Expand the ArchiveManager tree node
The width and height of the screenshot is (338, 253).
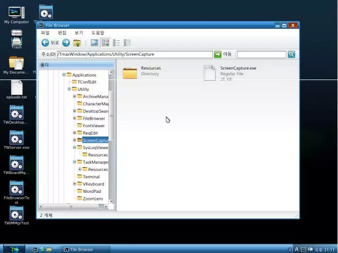click(x=75, y=96)
